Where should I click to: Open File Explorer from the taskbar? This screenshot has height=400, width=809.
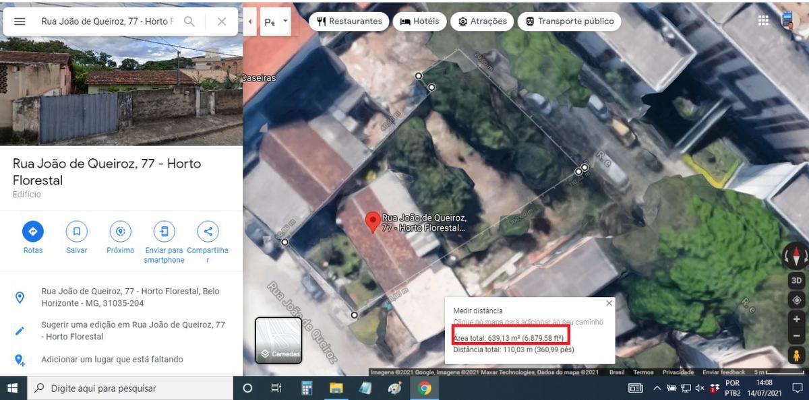click(x=336, y=388)
